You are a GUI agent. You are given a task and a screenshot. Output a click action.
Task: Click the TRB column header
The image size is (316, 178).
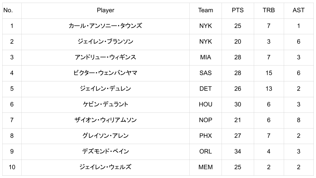[269, 10]
